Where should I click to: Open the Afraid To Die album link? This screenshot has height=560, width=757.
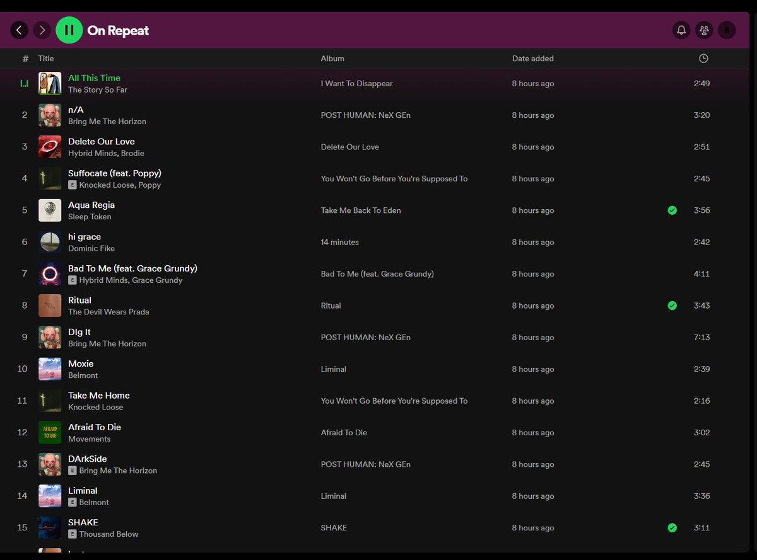tap(344, 433)
